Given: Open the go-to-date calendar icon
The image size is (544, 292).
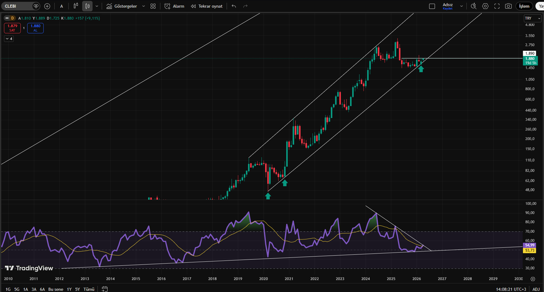Looking at the screenshot, I should (104, 289).
